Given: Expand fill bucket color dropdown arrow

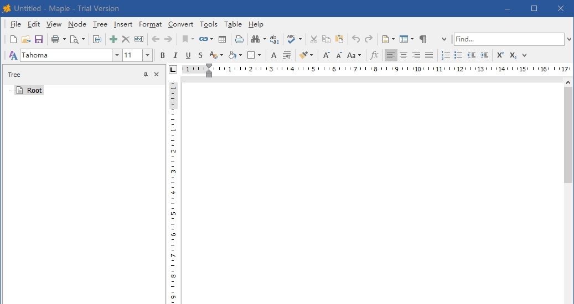Looking at the screenshot, I should pos(240,55).
